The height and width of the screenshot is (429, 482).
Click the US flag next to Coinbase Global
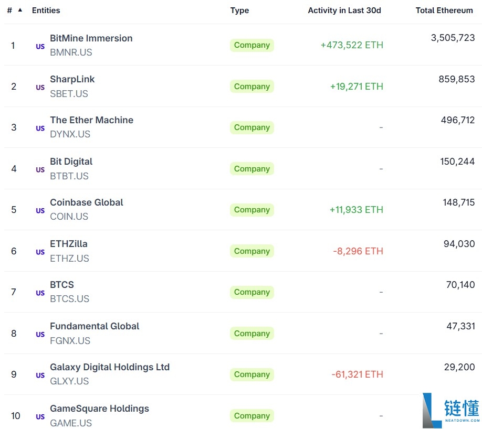tap(40, 211)
